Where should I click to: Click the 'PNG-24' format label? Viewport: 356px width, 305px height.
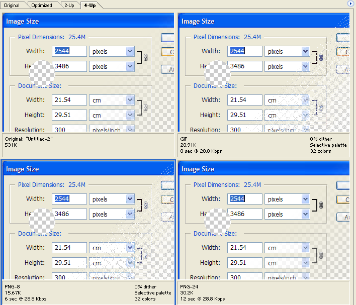[x=189, y=286]
